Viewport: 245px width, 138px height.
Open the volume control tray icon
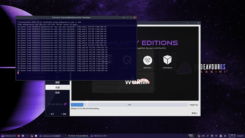[x=216, y=136]
